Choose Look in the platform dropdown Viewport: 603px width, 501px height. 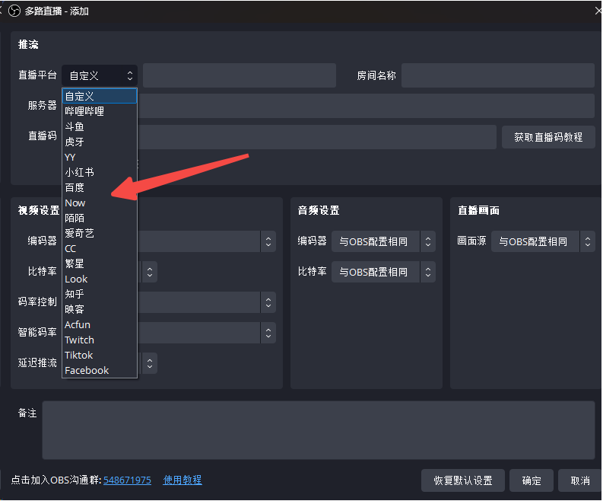click(x=100, y=279)
